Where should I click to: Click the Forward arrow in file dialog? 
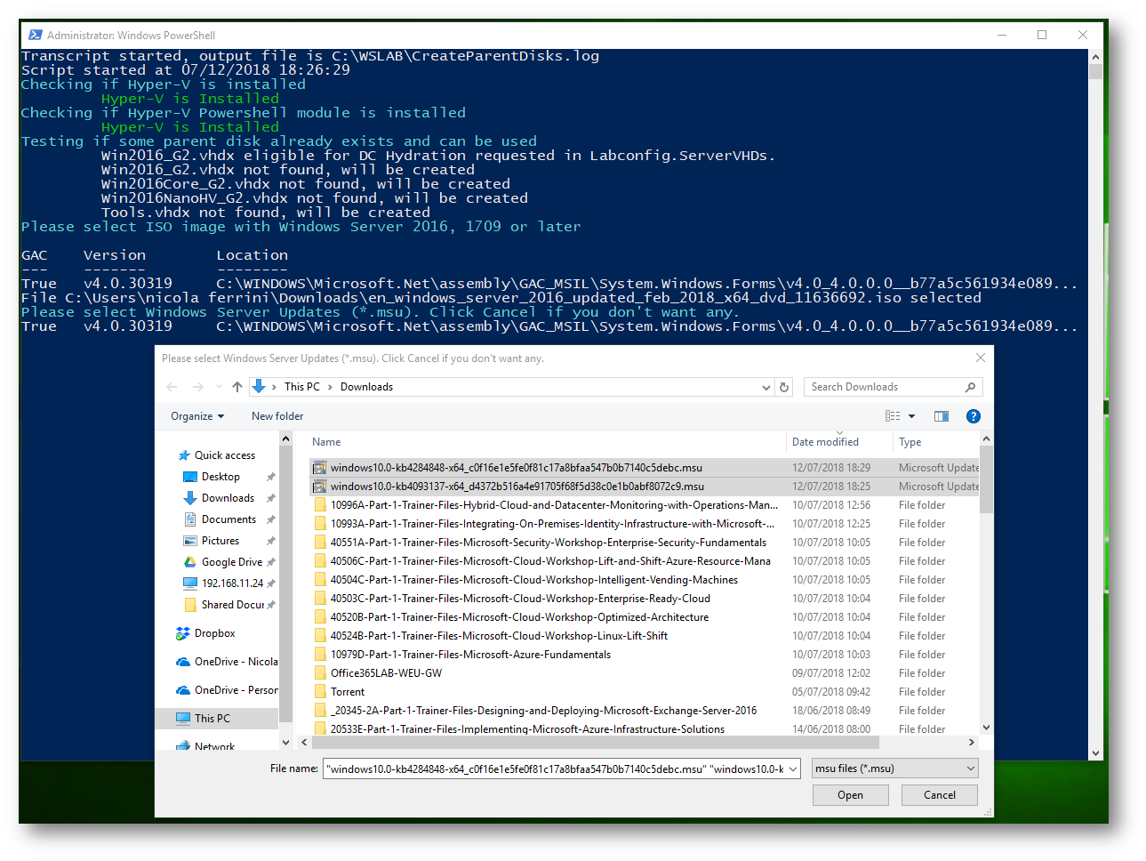point(197,387)
